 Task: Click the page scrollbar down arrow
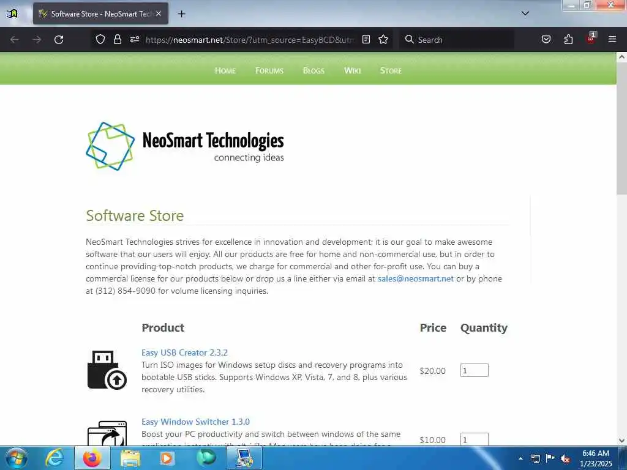621,441
